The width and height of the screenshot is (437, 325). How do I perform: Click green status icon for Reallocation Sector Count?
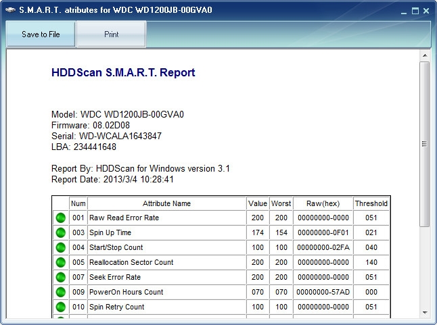click(x=60, y=262)
